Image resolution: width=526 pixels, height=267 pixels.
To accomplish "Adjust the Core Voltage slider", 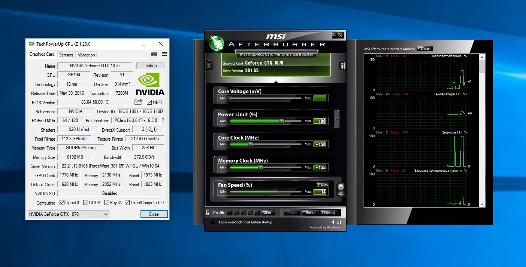I will pos(265,98).
